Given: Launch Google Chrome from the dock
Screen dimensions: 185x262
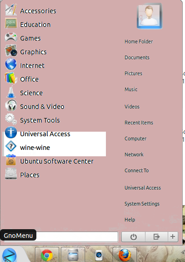Looking at the screenshot, I should click(x=47, y=255).
